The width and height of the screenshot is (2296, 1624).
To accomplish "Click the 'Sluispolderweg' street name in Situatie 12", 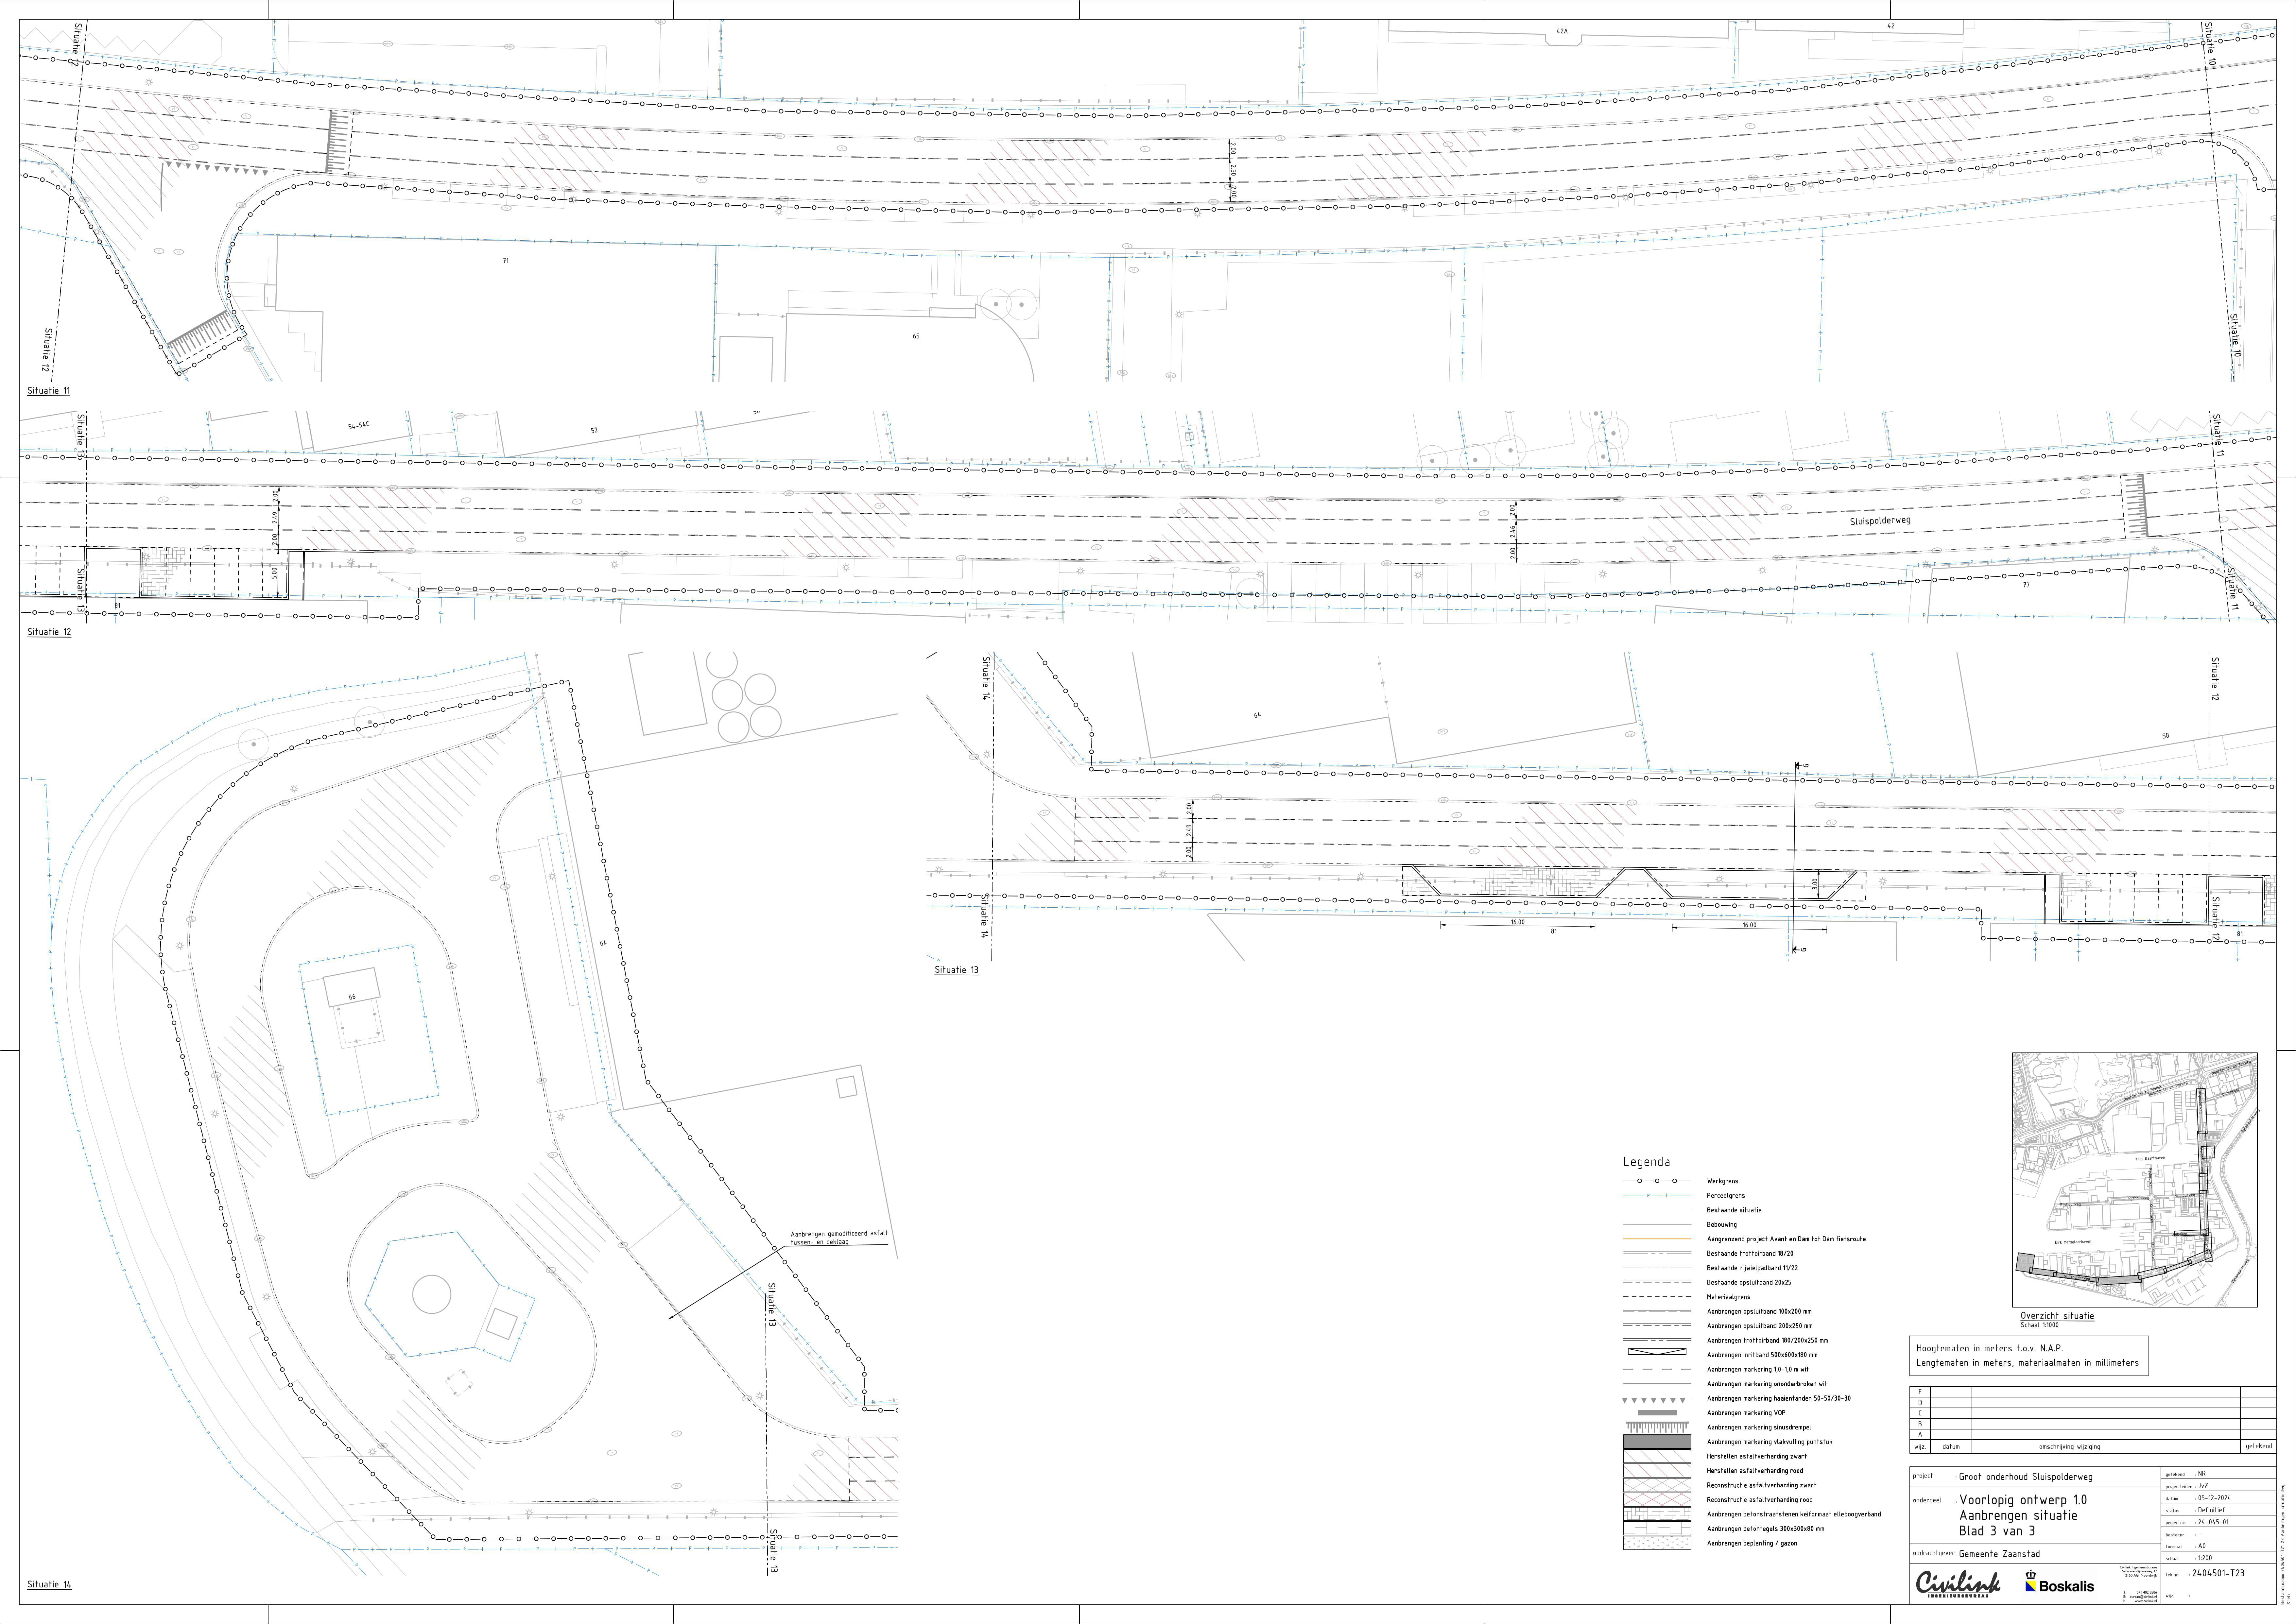I will pyautogui.click(x=1880, y=521).
